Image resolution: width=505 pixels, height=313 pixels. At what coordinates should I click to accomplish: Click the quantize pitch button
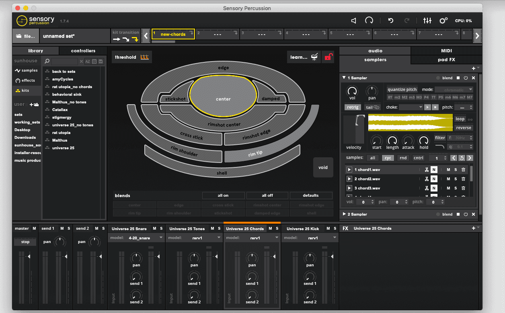(x=402, y=89)
